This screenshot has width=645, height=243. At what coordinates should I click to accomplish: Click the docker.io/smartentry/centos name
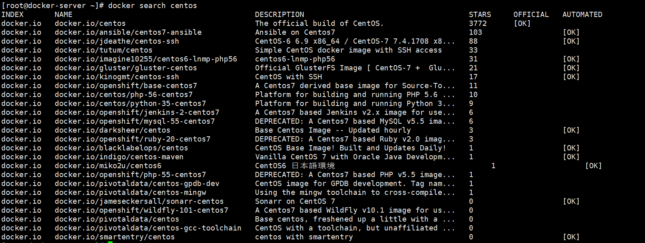[115, 237]
